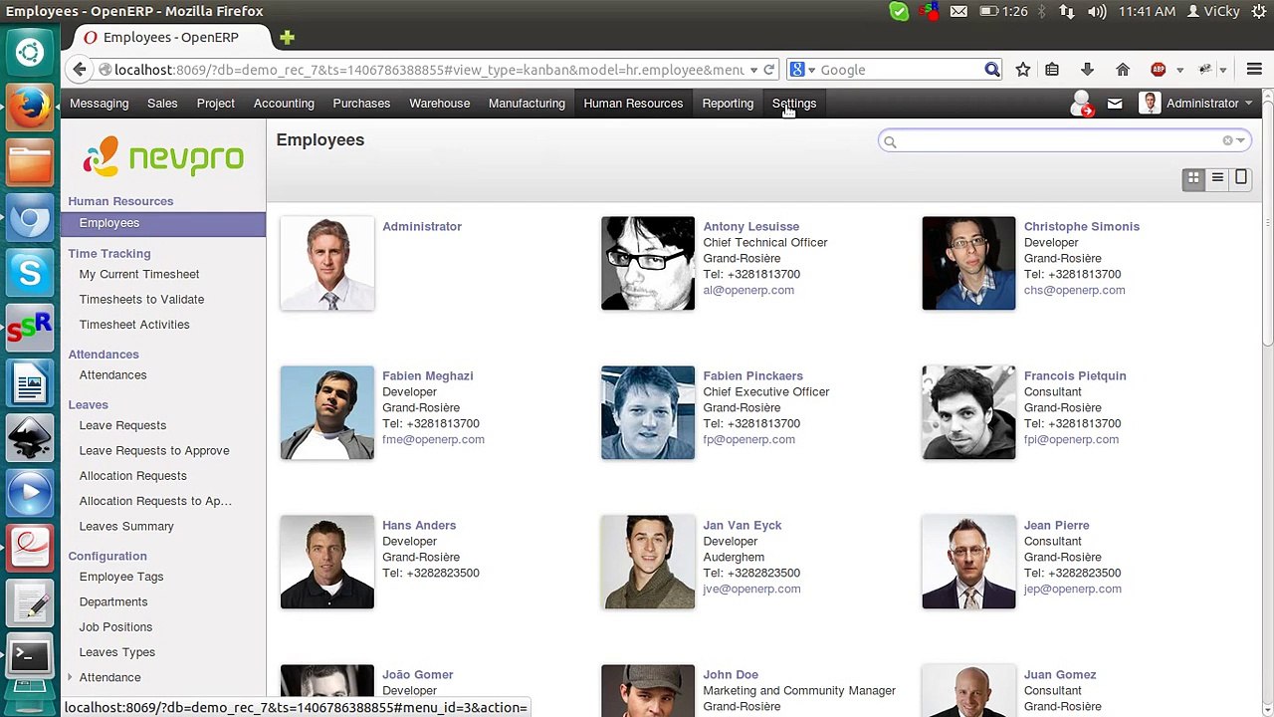Viewport: 1274px width, 717px height.
Task: Open Files manager in the dock
Action: pos(30,161)
